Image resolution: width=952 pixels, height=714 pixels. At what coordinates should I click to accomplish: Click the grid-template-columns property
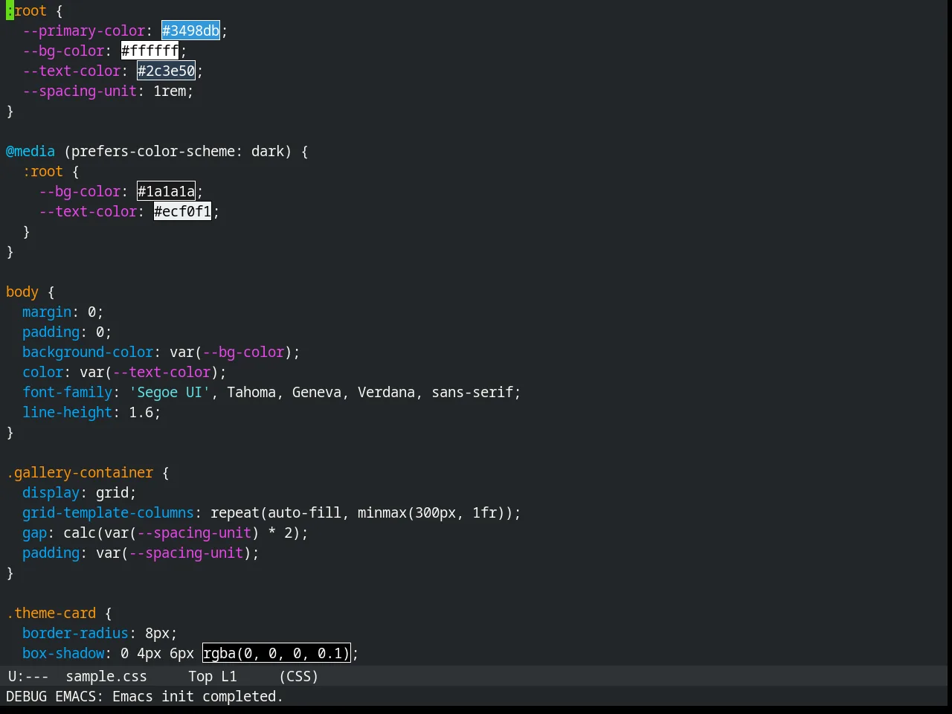coord(108,512)
